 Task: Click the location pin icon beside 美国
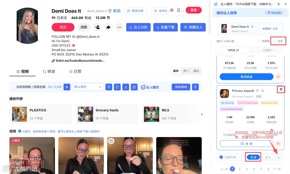pos(110,11)
